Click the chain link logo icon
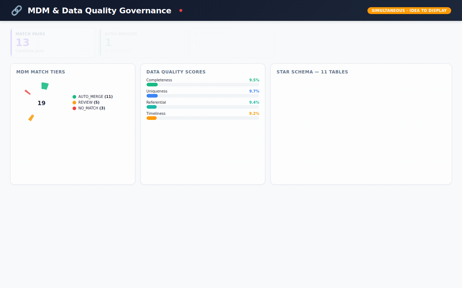 (17, 11)
